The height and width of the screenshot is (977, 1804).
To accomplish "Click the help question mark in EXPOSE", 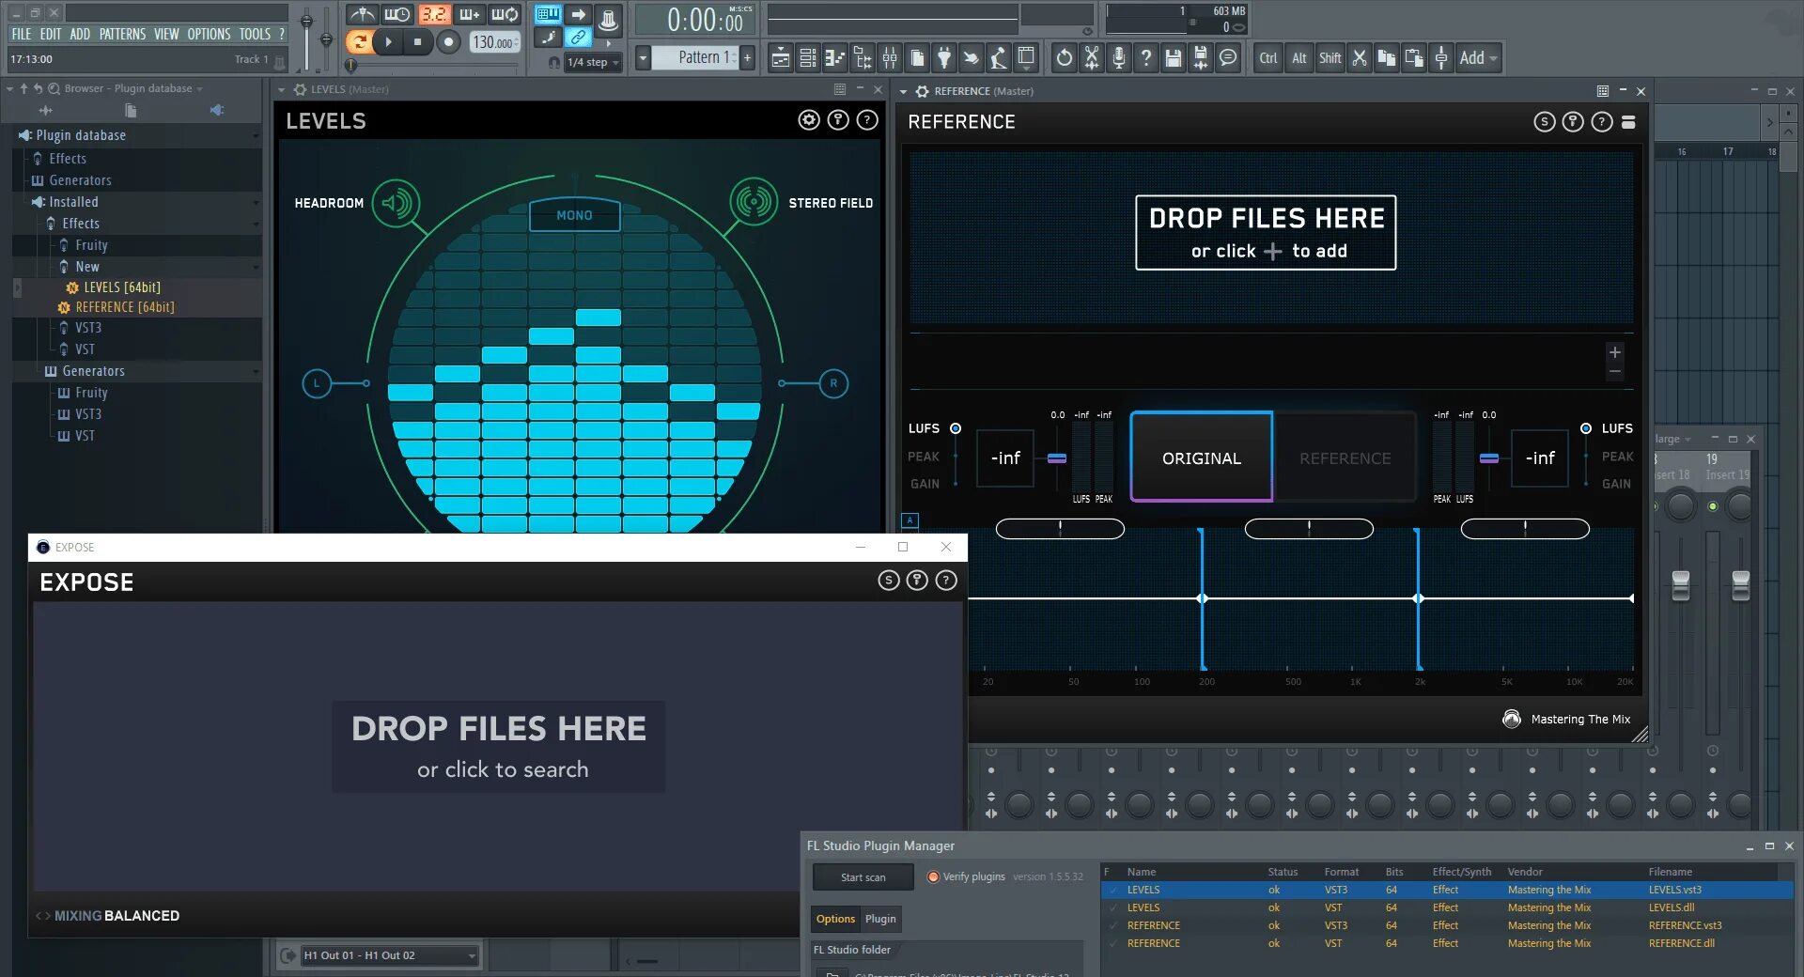I will click(x=946, y=581).
